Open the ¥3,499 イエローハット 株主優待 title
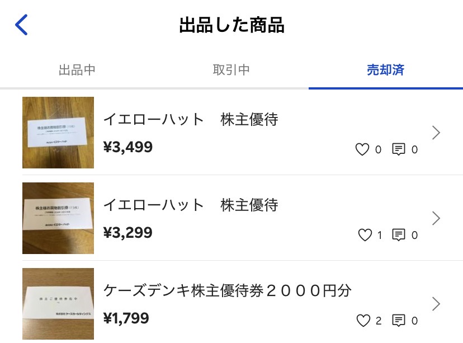Viewport: 463px width, 343px height. click(x=191, y=120)
